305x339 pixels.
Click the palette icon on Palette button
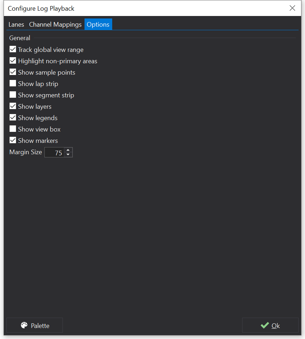[24, 325]
